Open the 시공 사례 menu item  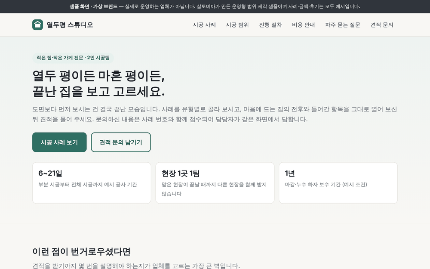pos(204,25)
